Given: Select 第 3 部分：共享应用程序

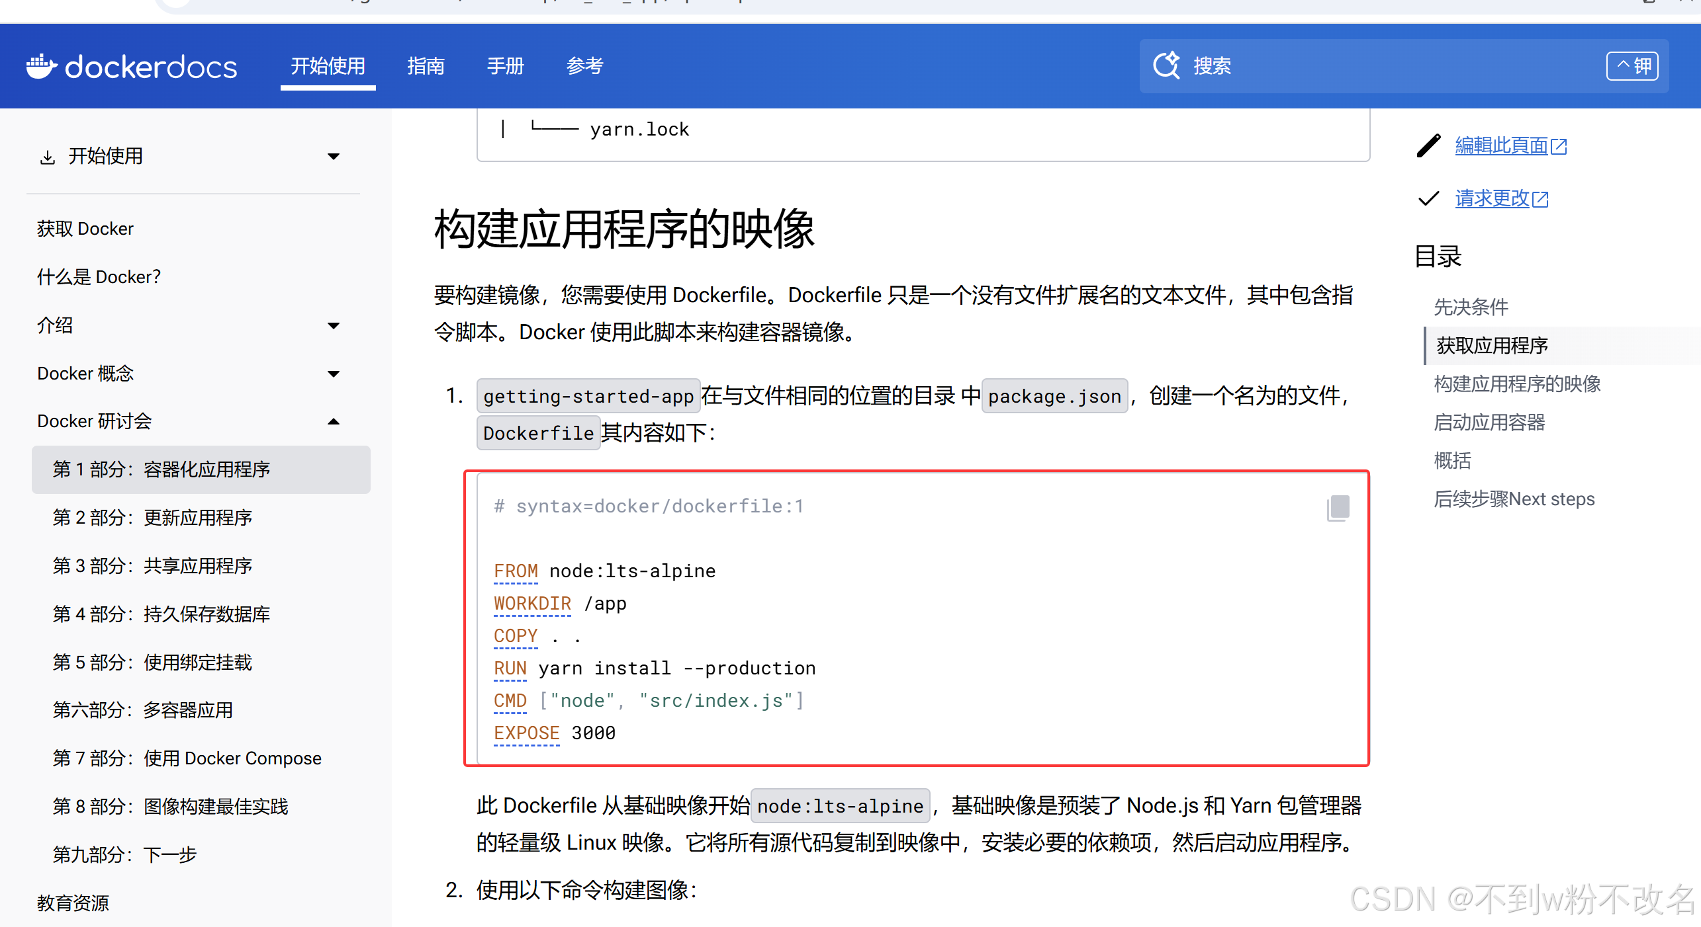Looking at the screenshot, I should pos(152,566).
